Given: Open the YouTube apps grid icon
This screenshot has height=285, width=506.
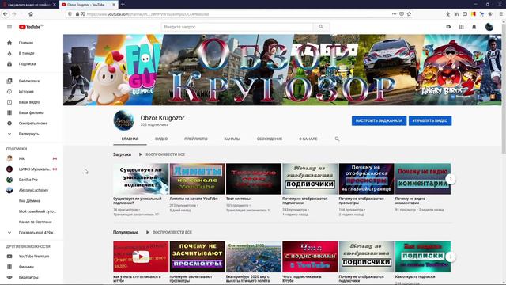Looking at the screenshot, I should pos(462,27).
